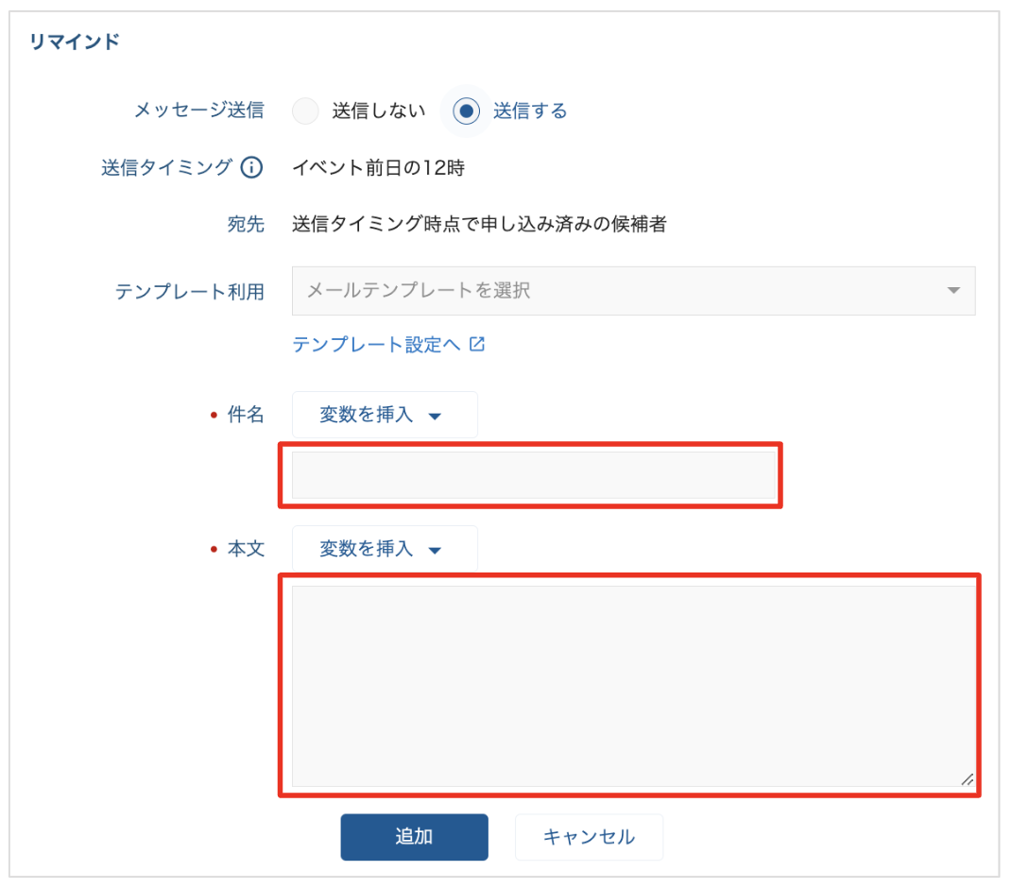Click the 送信タイミング時点で申し込み済みの候補者 recipient text
Viewport: 1011px width, 888px height.
pos(479,225)
